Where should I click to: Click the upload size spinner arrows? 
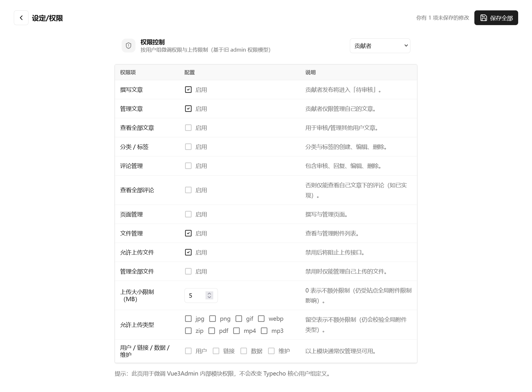209,295
